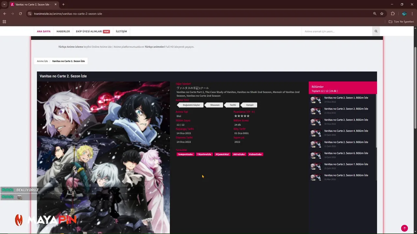Viewport: 417px width, 234px height.
Task: Open the HABERLER menu item
Action: 63,31
